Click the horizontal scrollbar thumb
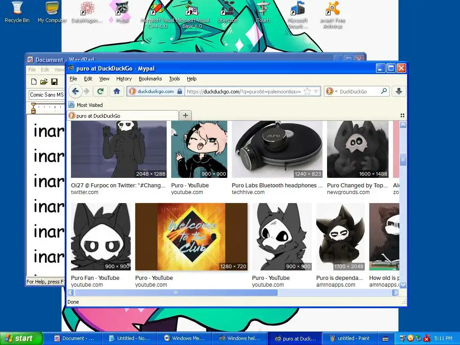Screen dimensions: 460x345 pyautogui.click(x=176, y=292)
